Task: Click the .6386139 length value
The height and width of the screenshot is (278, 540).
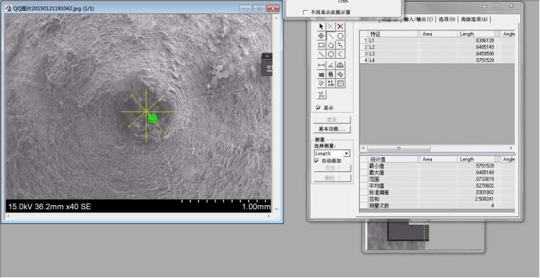Action: point(485,40)
